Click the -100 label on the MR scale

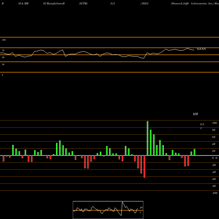[x=215, y=193]
